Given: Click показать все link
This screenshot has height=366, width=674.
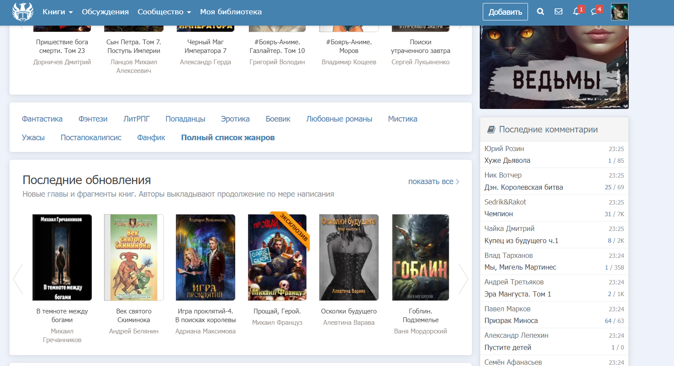Looking at the screenshot, I should (434, 181).
